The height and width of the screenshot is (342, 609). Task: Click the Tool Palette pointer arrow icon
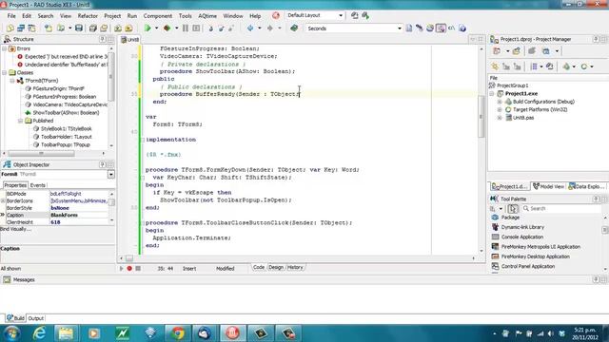pos(513,209)
